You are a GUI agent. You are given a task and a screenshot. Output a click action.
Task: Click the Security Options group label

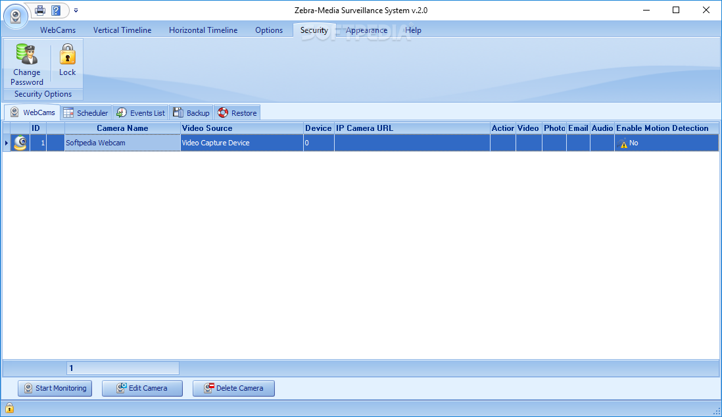point(43,94)
